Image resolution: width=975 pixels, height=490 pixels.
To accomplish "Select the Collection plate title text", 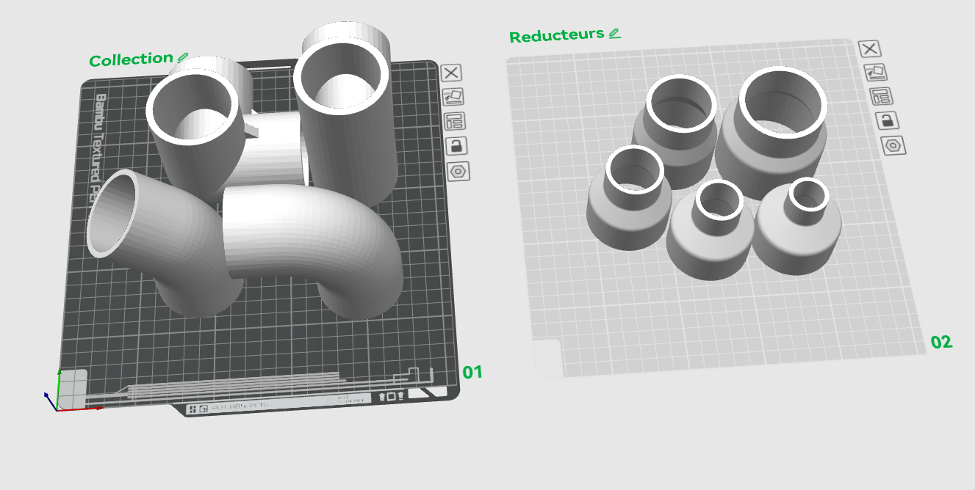I will click(131, 59).
